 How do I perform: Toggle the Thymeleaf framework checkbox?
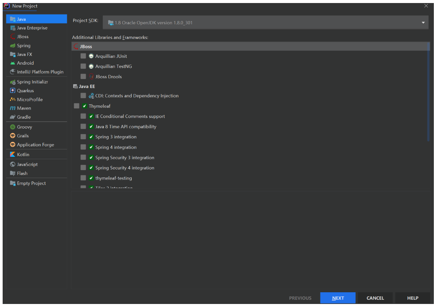point(77,106)
